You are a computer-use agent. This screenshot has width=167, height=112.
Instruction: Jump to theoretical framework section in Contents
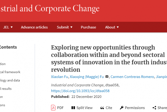click(10, 72)
